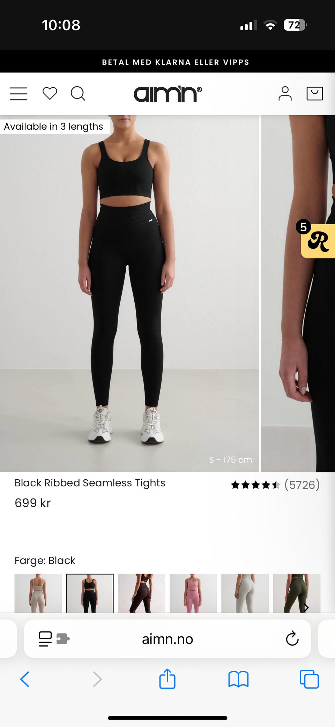
Task: Open the user account icon
Action: [x=285, y=94]
